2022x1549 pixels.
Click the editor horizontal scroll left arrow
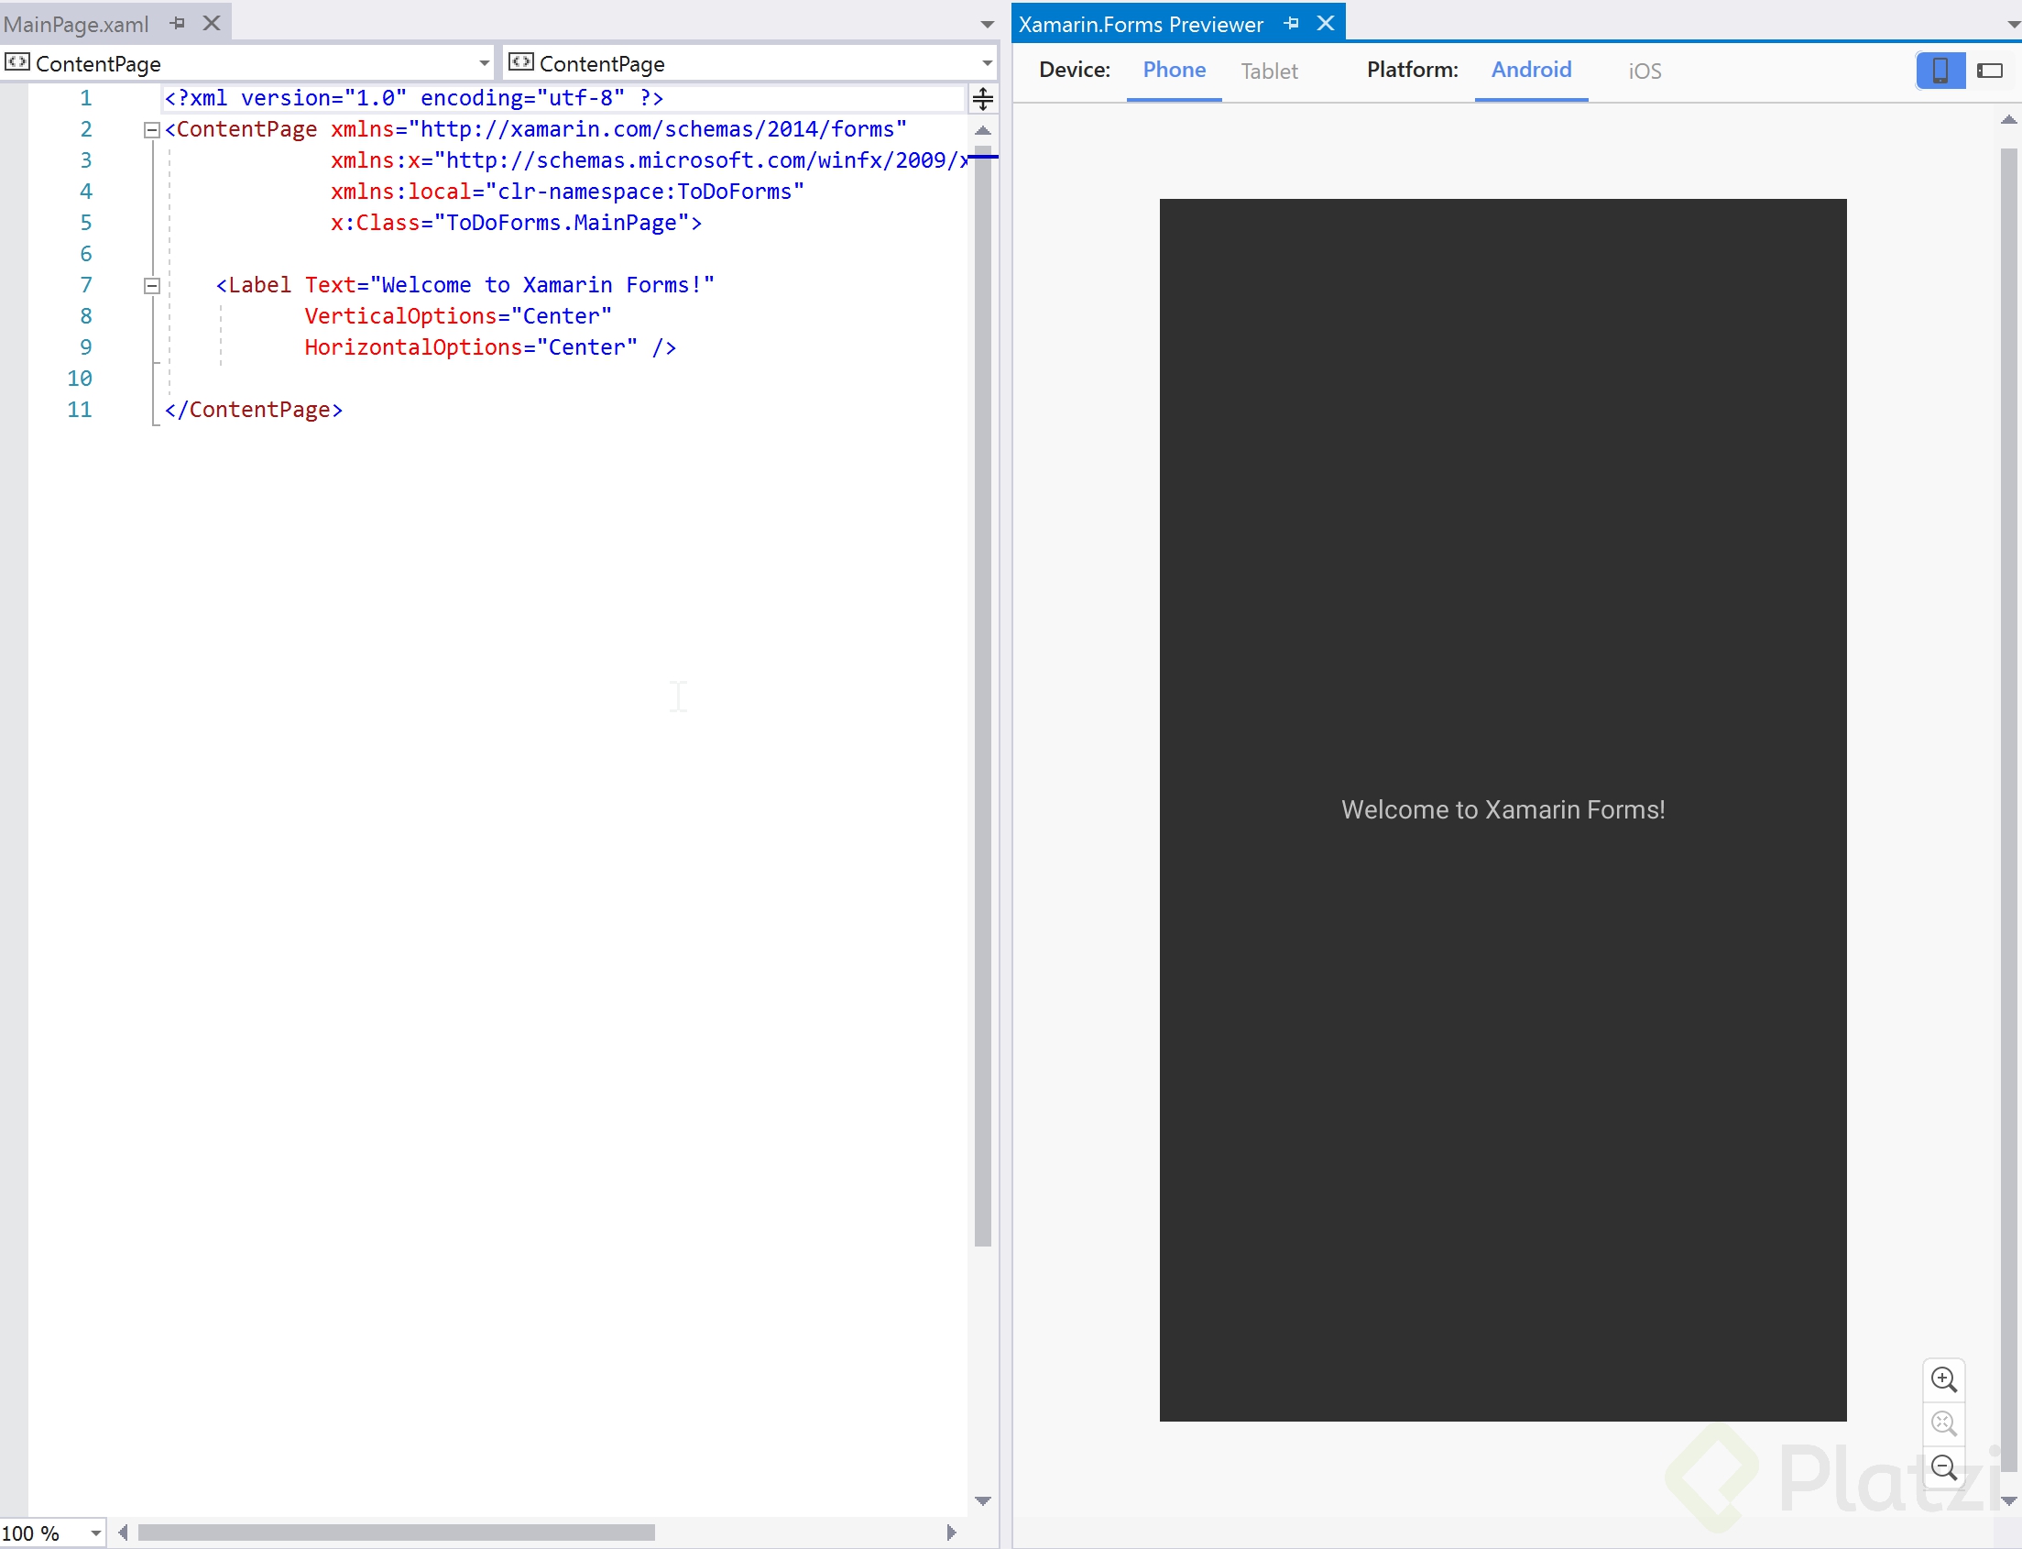point(123,1533)
